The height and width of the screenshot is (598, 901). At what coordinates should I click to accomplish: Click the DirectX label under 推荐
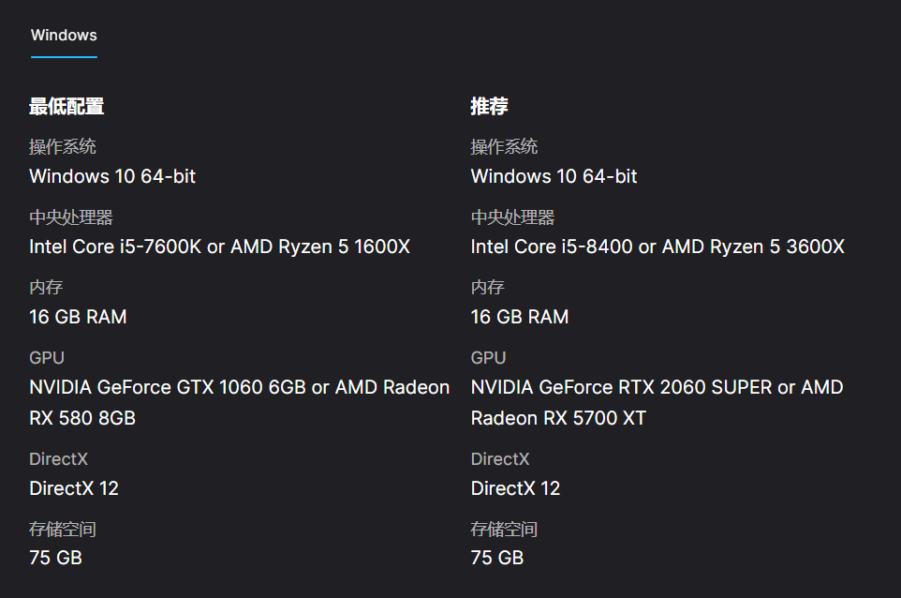point(500,458)
